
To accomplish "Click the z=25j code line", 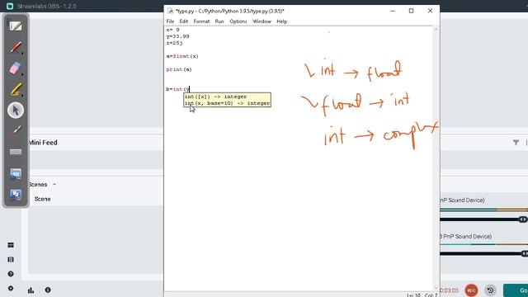I will tap(174, 43).
